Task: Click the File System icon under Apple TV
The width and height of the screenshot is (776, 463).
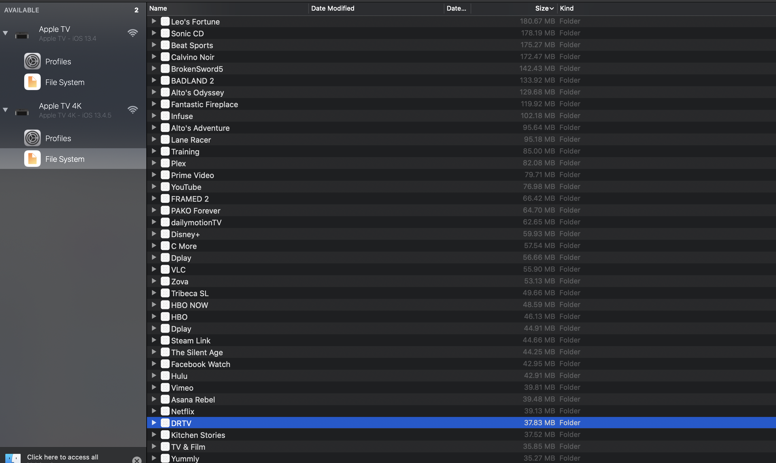Action: tap(32, 82)
